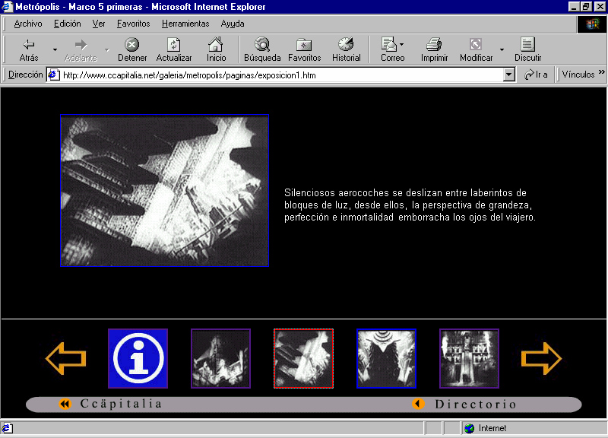The image size is (608, 438).
Task: Expand the address bar dropdown list
Action: (509, 75)
